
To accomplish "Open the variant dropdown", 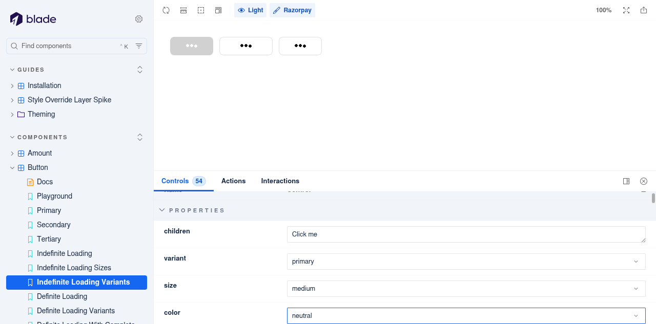I will click(x=466, y=262).
